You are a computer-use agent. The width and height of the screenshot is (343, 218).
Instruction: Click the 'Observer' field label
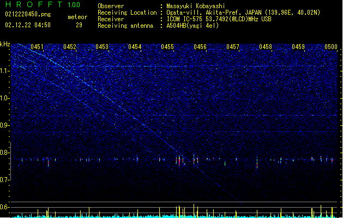[x=111, y=6]
